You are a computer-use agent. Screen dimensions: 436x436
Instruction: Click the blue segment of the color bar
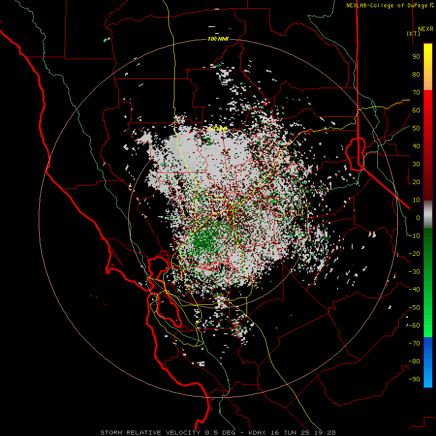coord(428,362)
